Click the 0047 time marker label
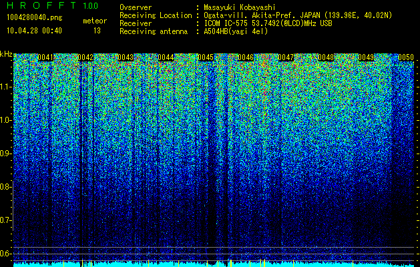The image size is (420, 267). click(x=286, y=57)
